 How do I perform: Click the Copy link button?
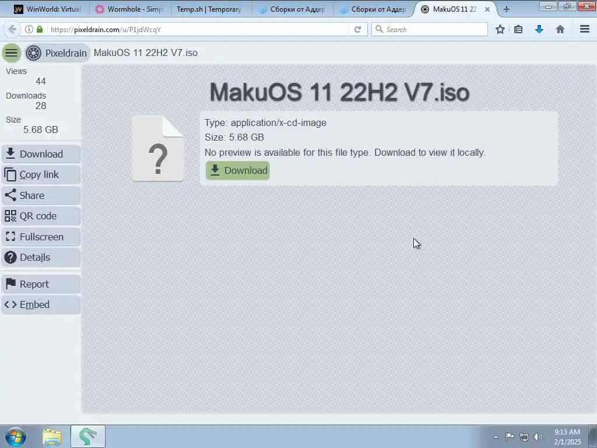41,174
